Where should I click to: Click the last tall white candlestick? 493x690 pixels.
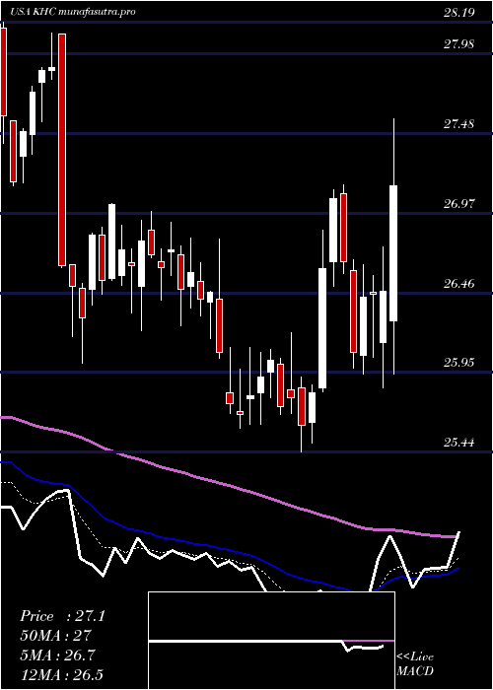393,253
